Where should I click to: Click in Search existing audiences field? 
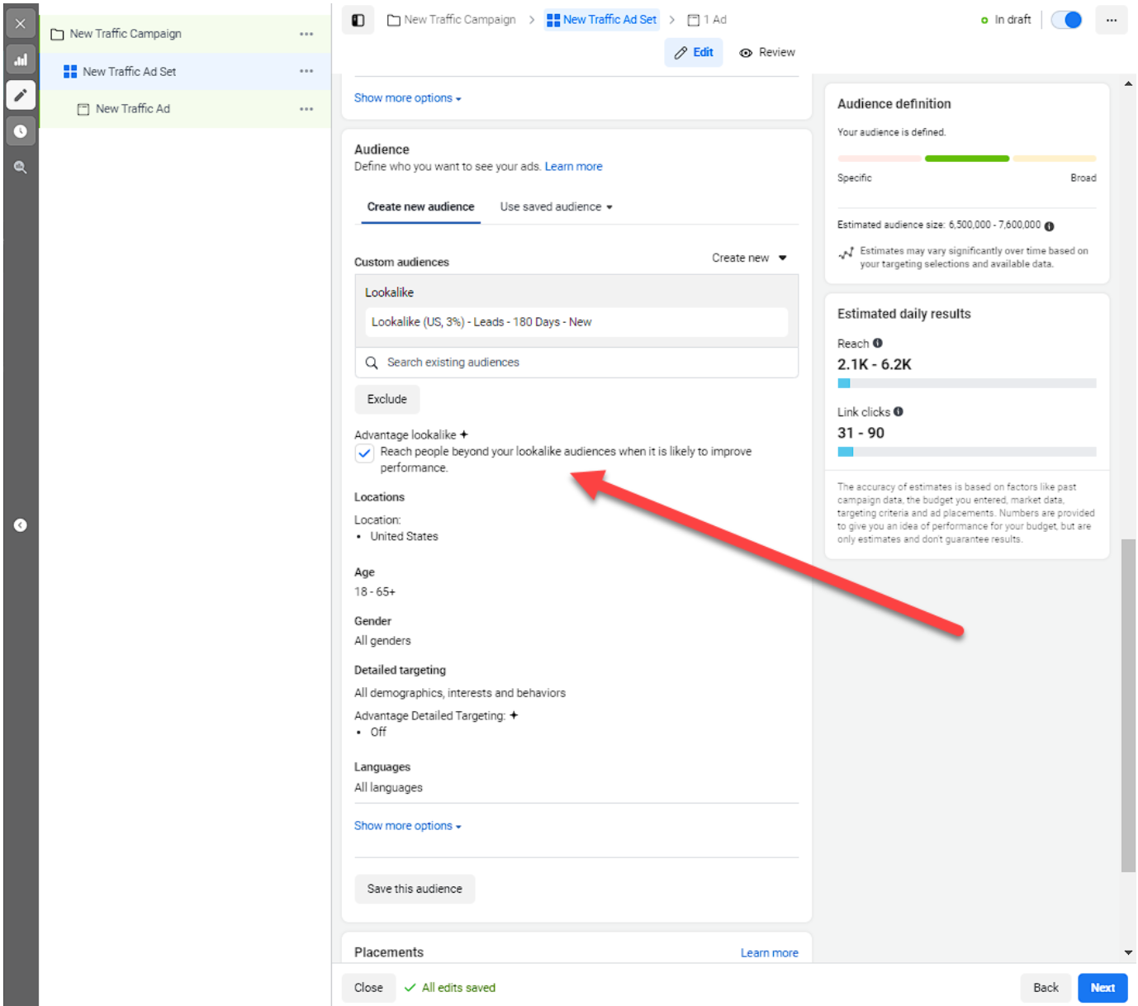point(576,363)
